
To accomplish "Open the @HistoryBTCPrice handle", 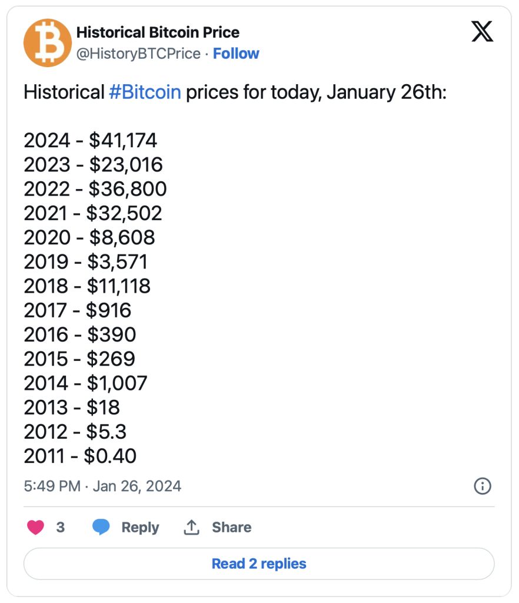I will click(x=139, y=54).
